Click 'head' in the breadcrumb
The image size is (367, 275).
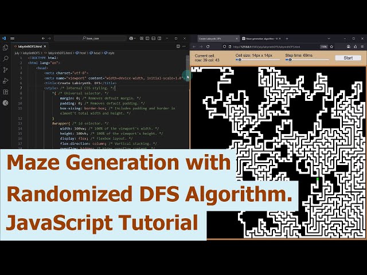(97, 53)
